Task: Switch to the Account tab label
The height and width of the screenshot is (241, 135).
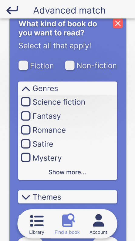Action: tap(98, 232)
